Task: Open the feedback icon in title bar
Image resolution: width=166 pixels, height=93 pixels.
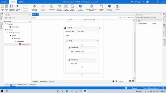Action: (x=135, y=2)
